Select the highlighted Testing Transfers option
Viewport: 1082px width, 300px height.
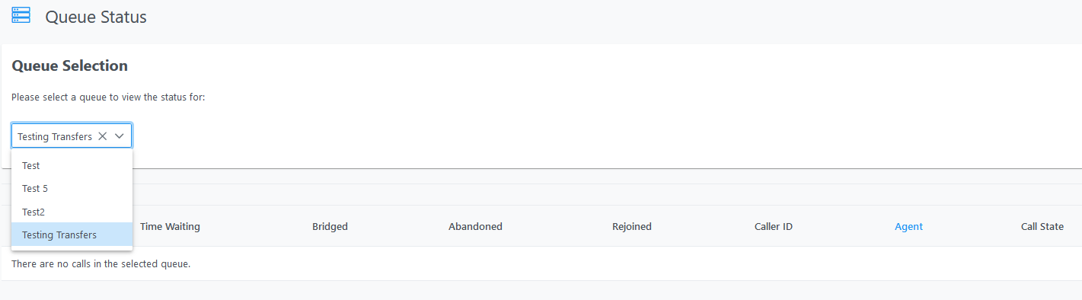72,235
